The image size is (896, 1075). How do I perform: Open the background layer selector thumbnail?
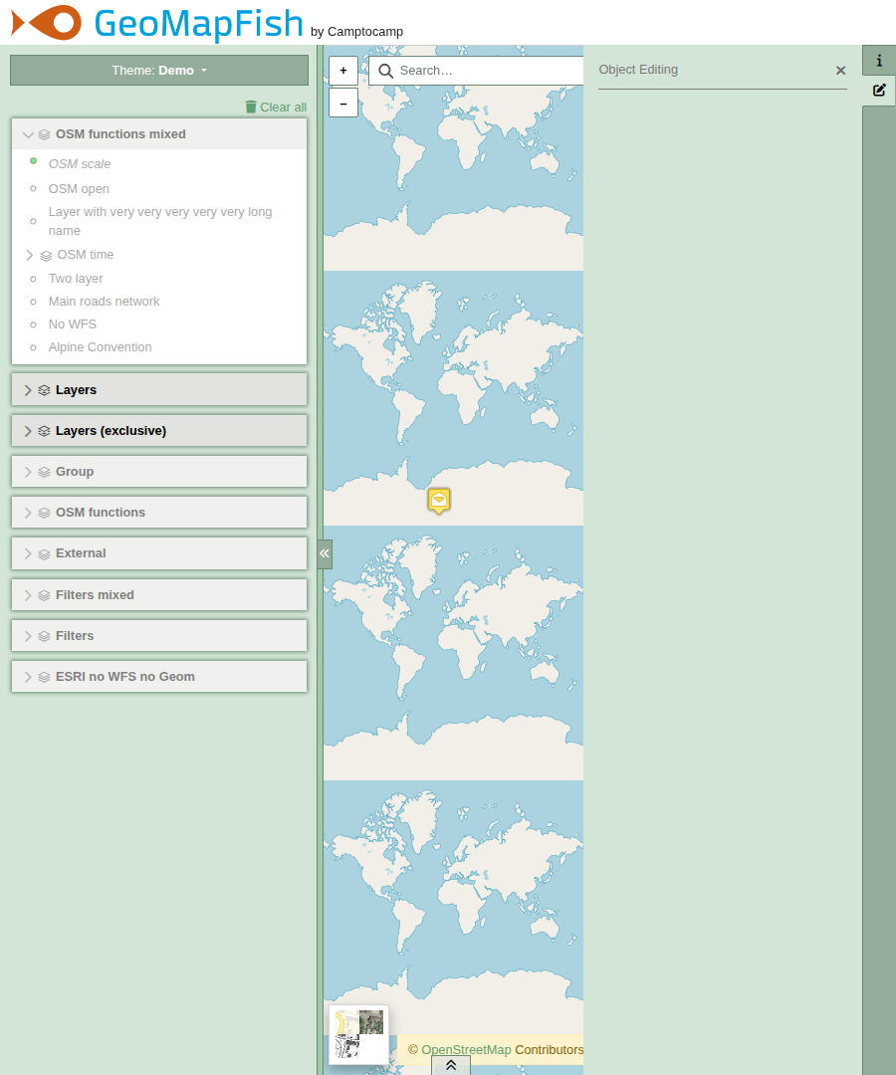(358, 1034)
